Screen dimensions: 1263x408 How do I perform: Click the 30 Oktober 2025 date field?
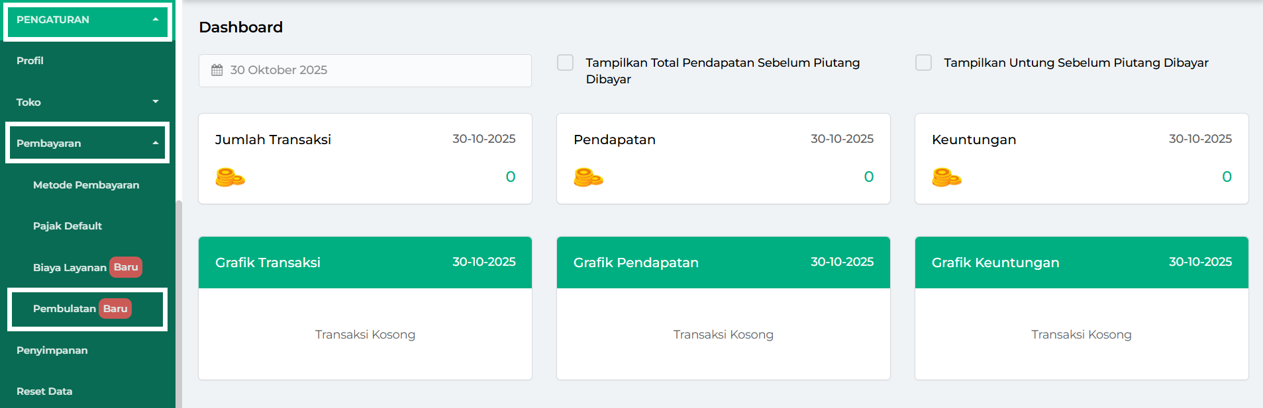click(365, 70)
